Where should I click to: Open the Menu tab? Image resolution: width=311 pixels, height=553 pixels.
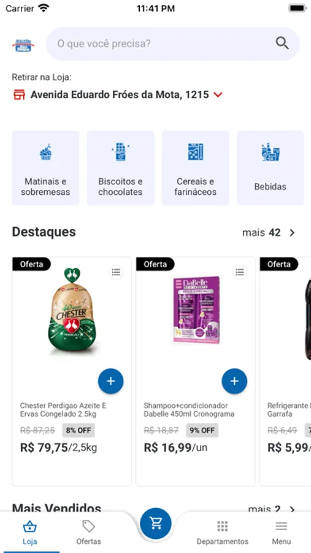[282, 532]
